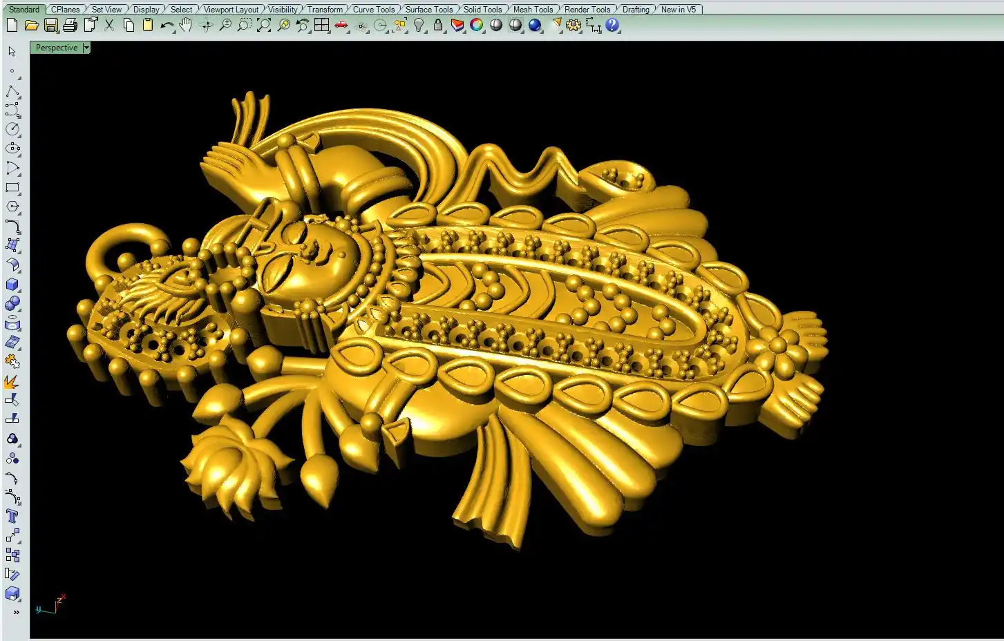The height and width of the screenshot is (641, 1004).
Task: Click the Perspective viewport title label
Action: tap(57, 48)
